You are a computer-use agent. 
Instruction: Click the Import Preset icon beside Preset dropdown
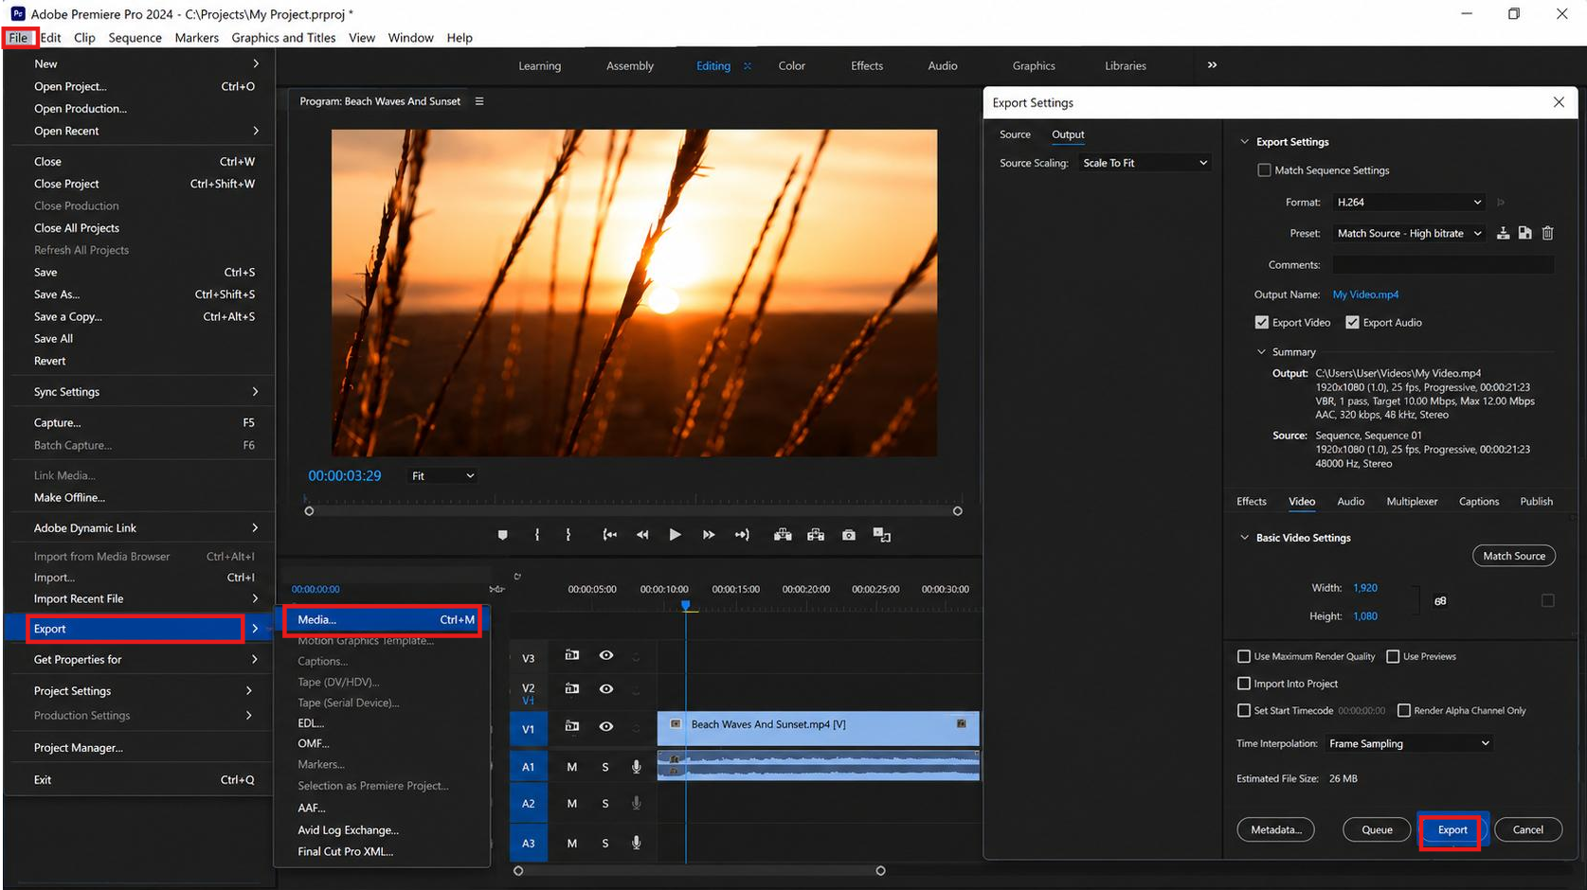click(x=1524, y=233)
